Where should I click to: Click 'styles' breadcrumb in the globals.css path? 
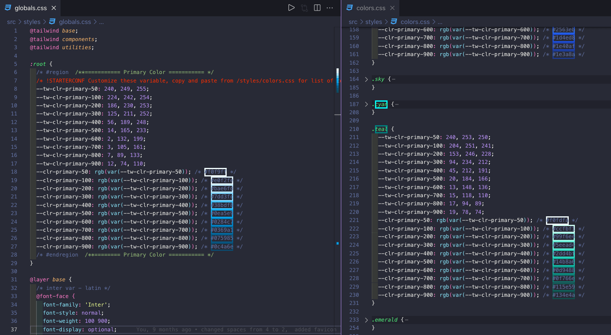click(x=32, y=22)
